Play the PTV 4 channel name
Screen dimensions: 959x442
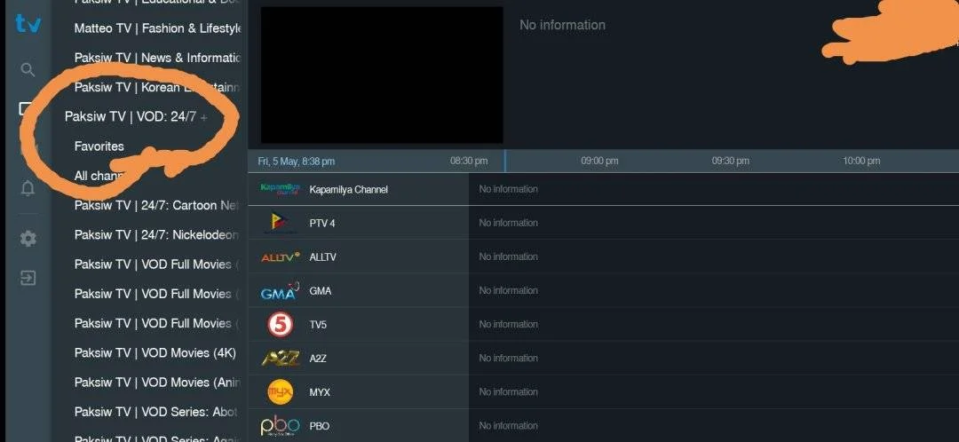(322, 223)
